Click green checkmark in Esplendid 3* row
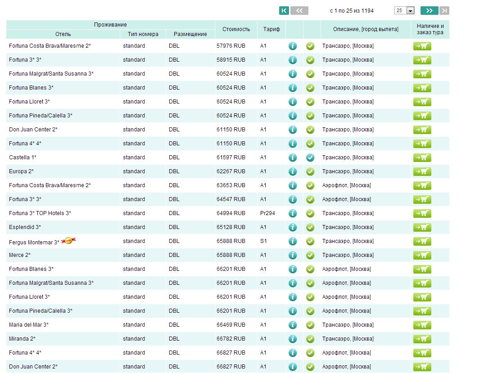This screenshot has height=373, width=493. [x=310, y=227]
